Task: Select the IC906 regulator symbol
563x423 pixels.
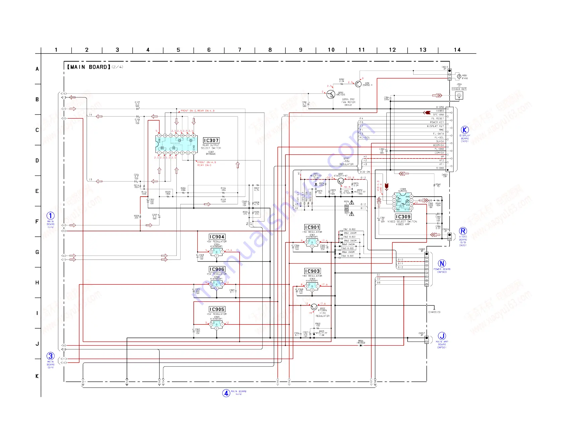Action: click(x=216, y=284)
